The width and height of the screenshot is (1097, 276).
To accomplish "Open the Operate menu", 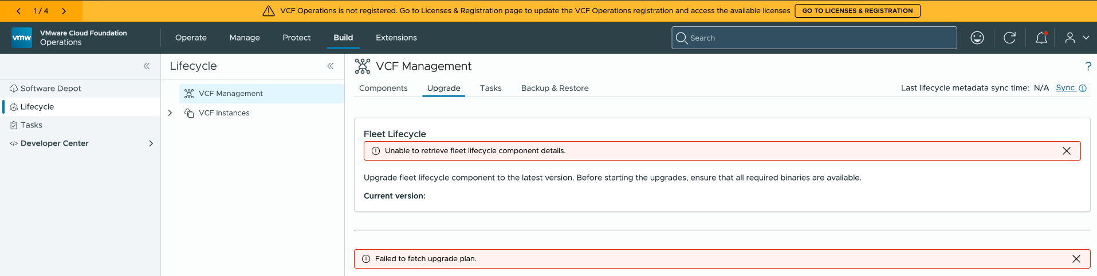I will pyautogui.click(x=191, y=38).
